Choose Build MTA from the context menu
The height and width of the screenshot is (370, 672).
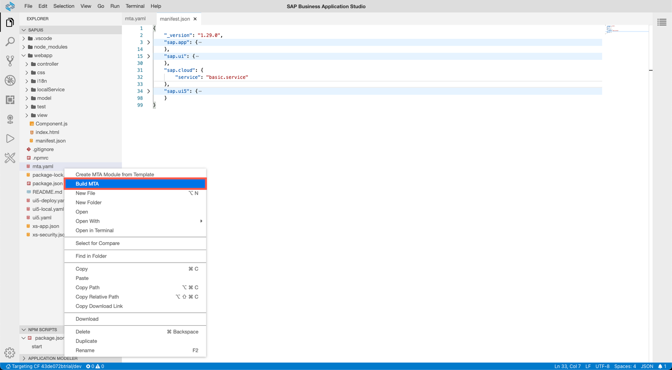[135, 184]
